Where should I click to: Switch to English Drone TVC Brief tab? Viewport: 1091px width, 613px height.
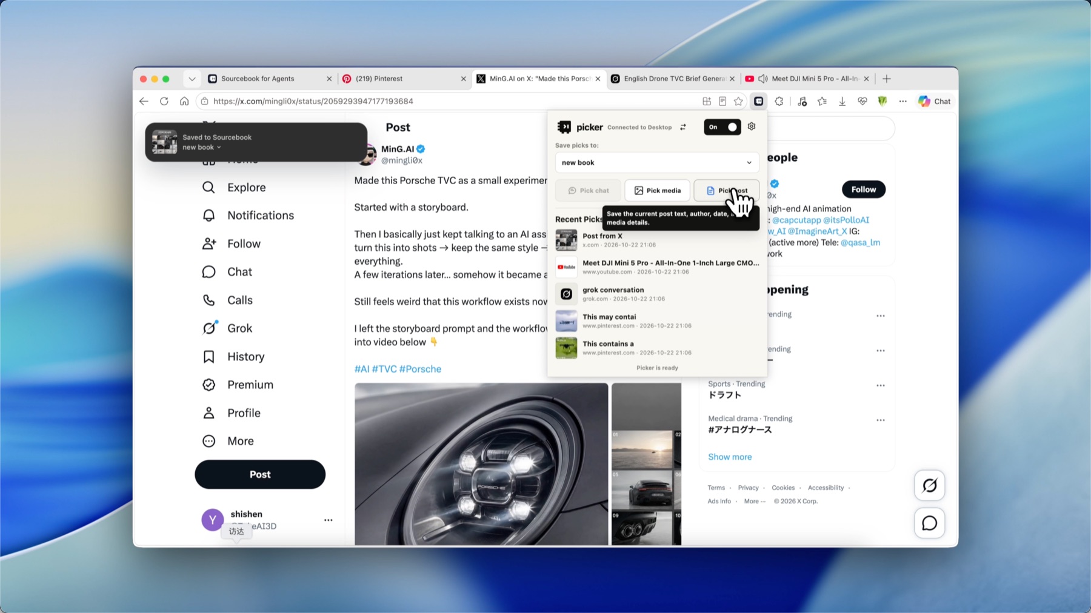pyautogui.click(x=673, y=79)
